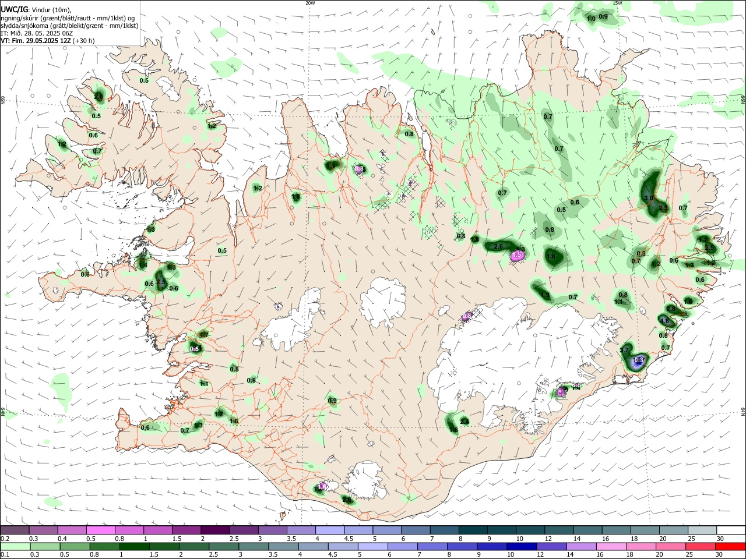Click the bright magenta swatch between 0.5 and 0.8 in the snow legend
Viewport: 746px width, 559px height.
click(101, 530)
